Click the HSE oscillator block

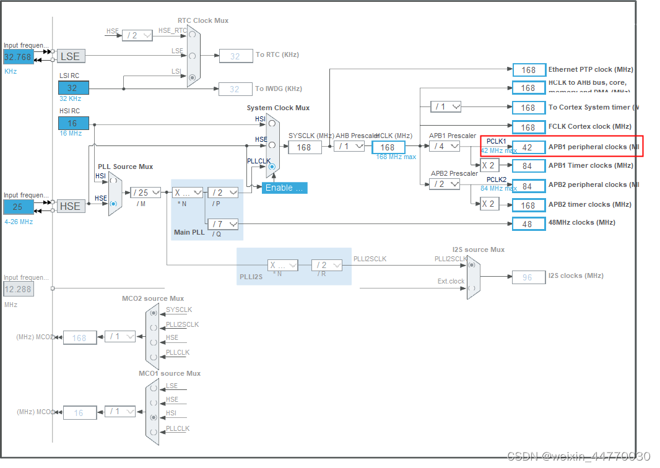click(x=71, y=206)
